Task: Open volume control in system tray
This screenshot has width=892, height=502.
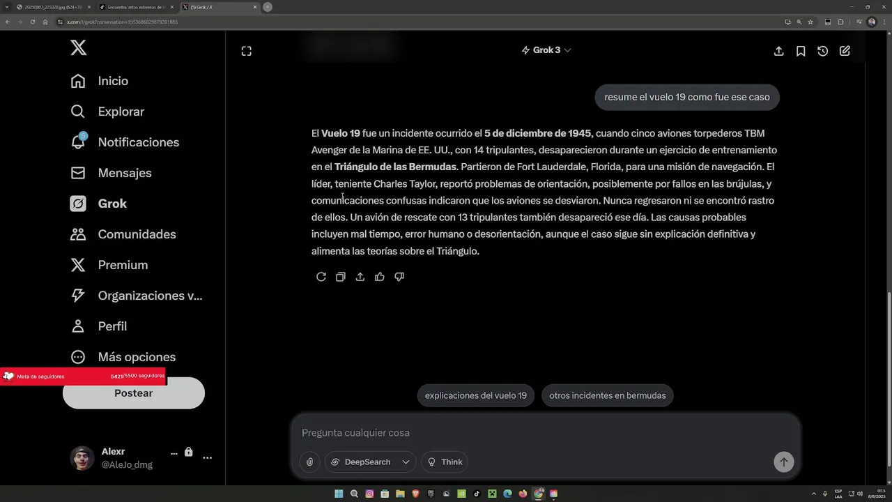Action: point(860,494)
